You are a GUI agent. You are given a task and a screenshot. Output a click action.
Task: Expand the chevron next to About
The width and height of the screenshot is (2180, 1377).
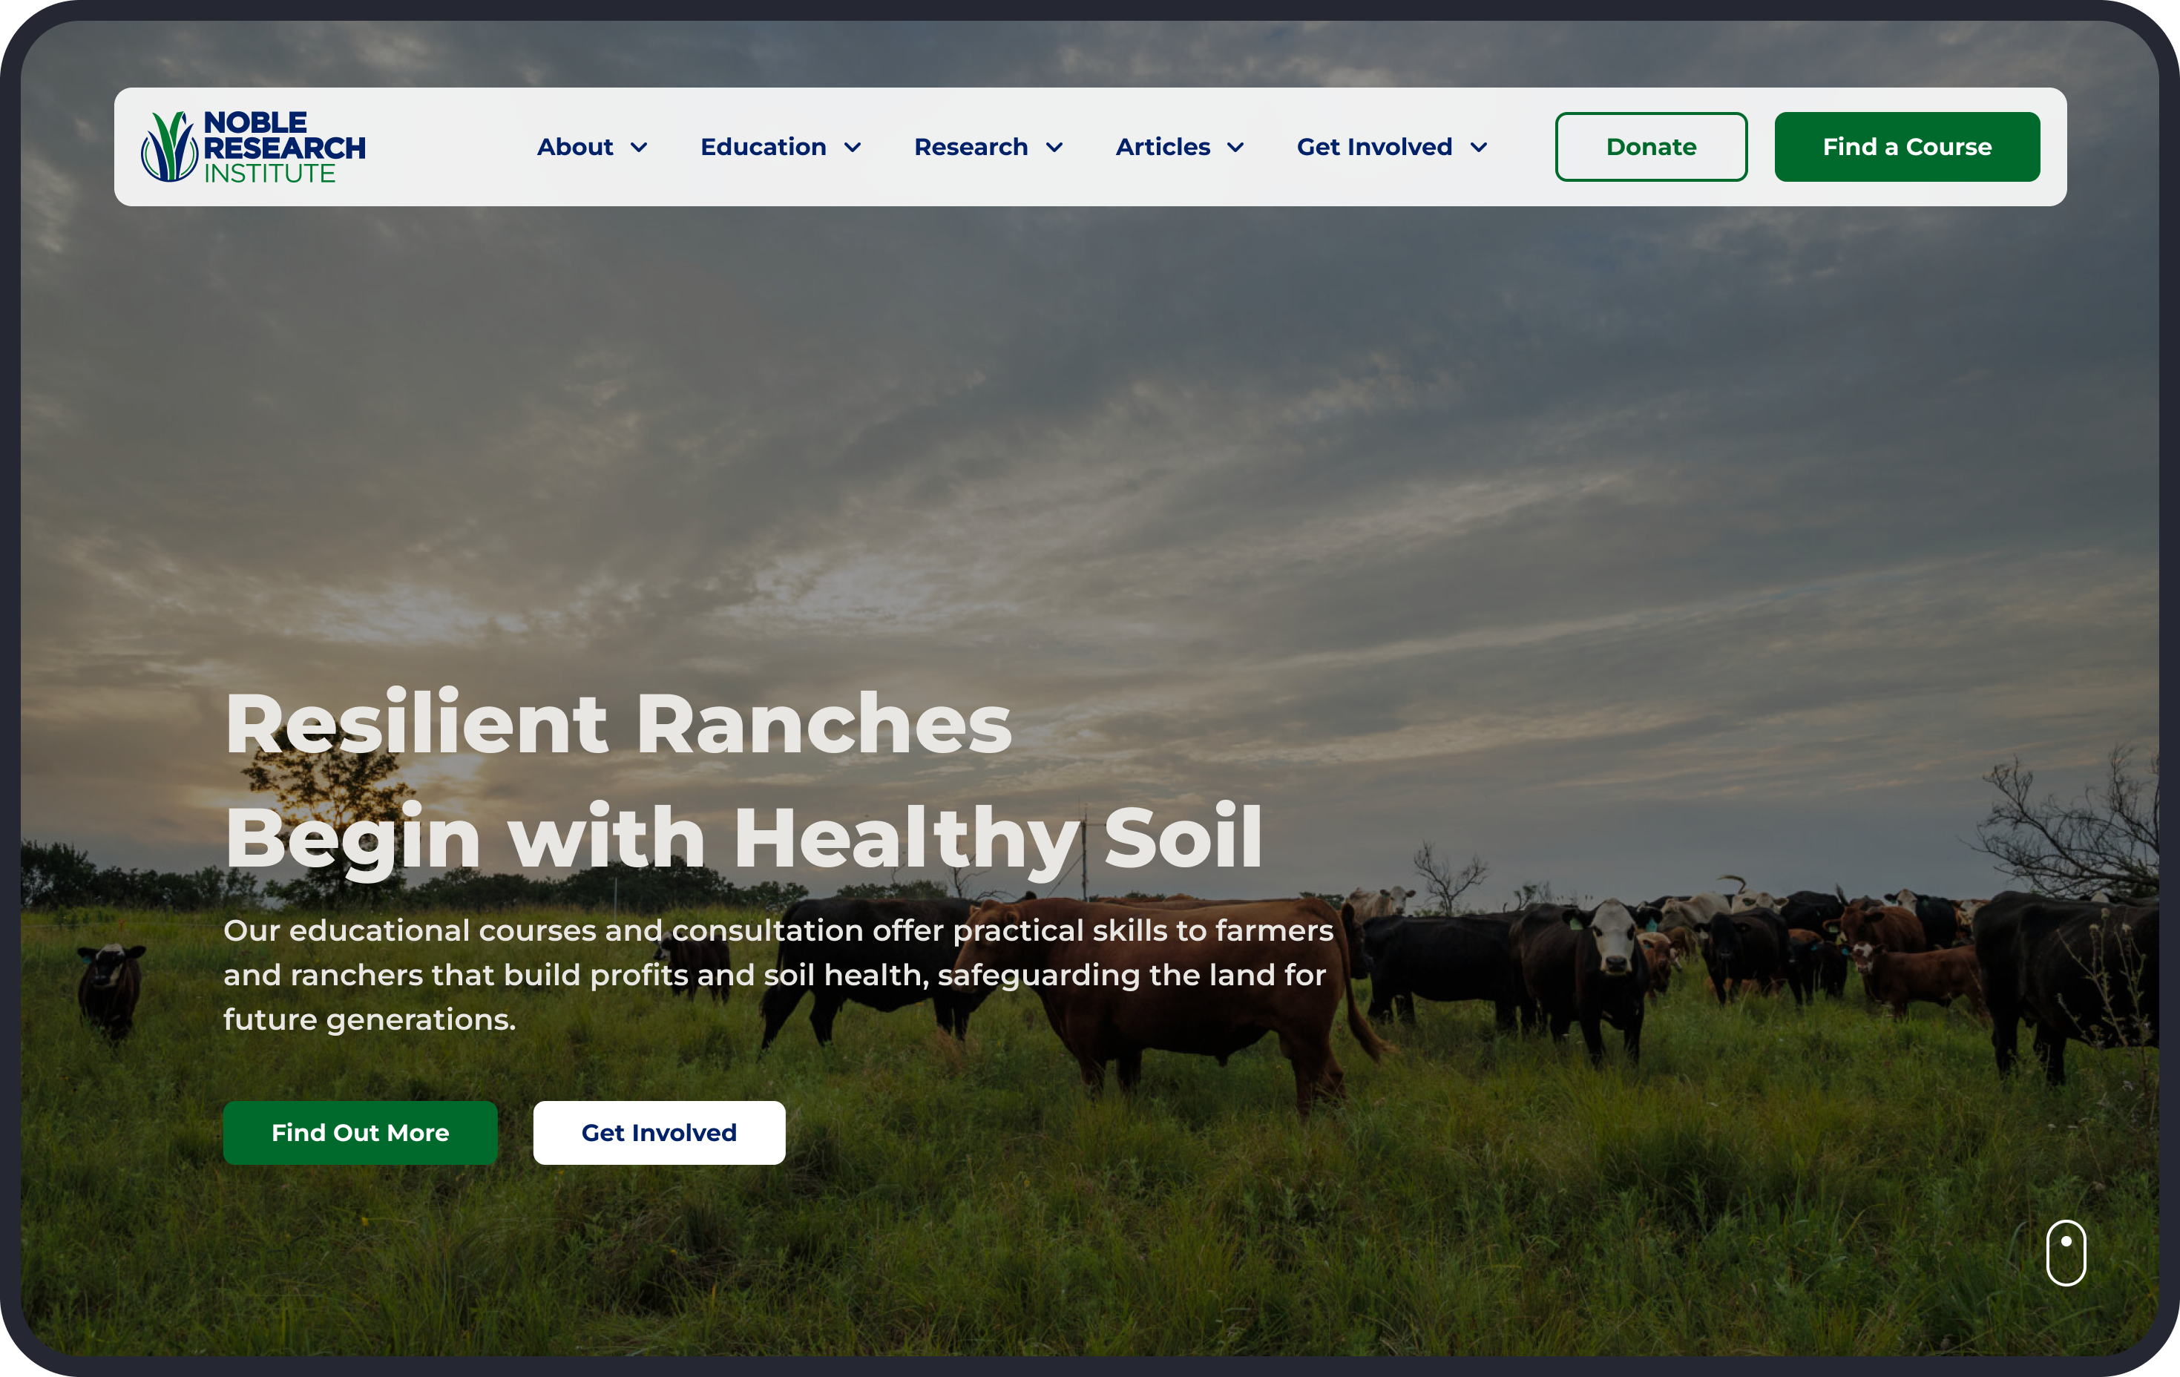click(x=639, y=148)
